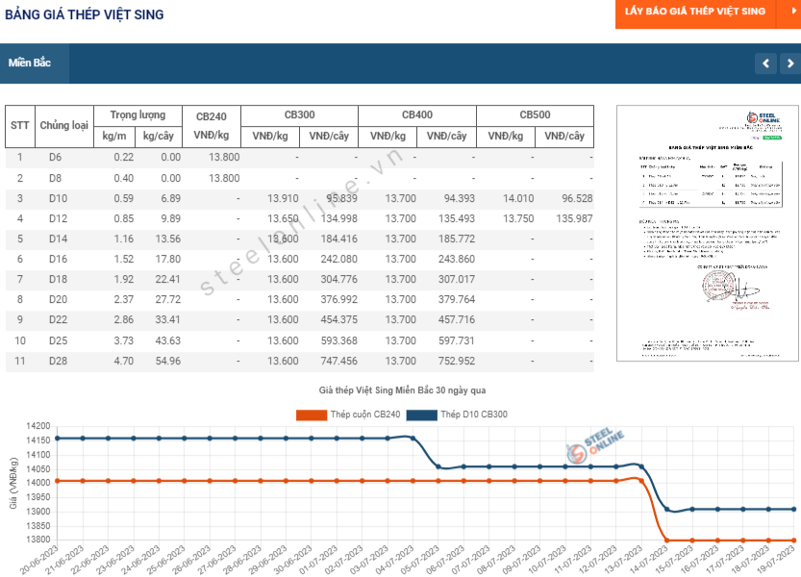This screenshot has width=801, height=577.
Task: Click the 593.368 price cell
Action: (339, 340)
